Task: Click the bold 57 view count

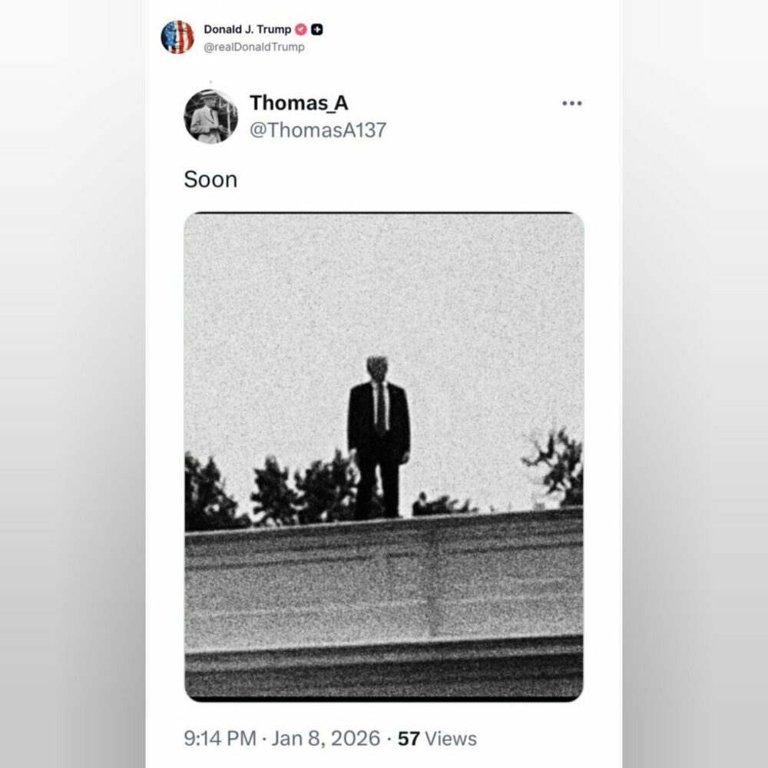Action: pos(409,739)
